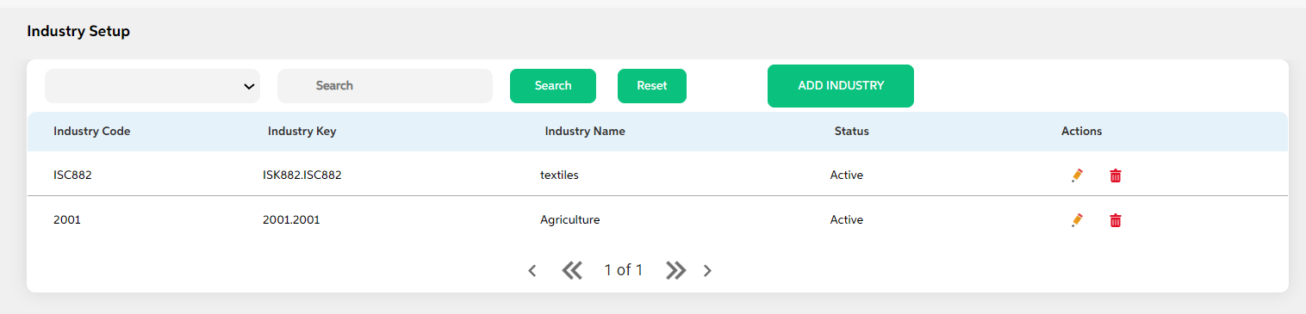Screen dimensions: 1306x314
Task: Click ADD INDUSTRY button
Action: 841,86
